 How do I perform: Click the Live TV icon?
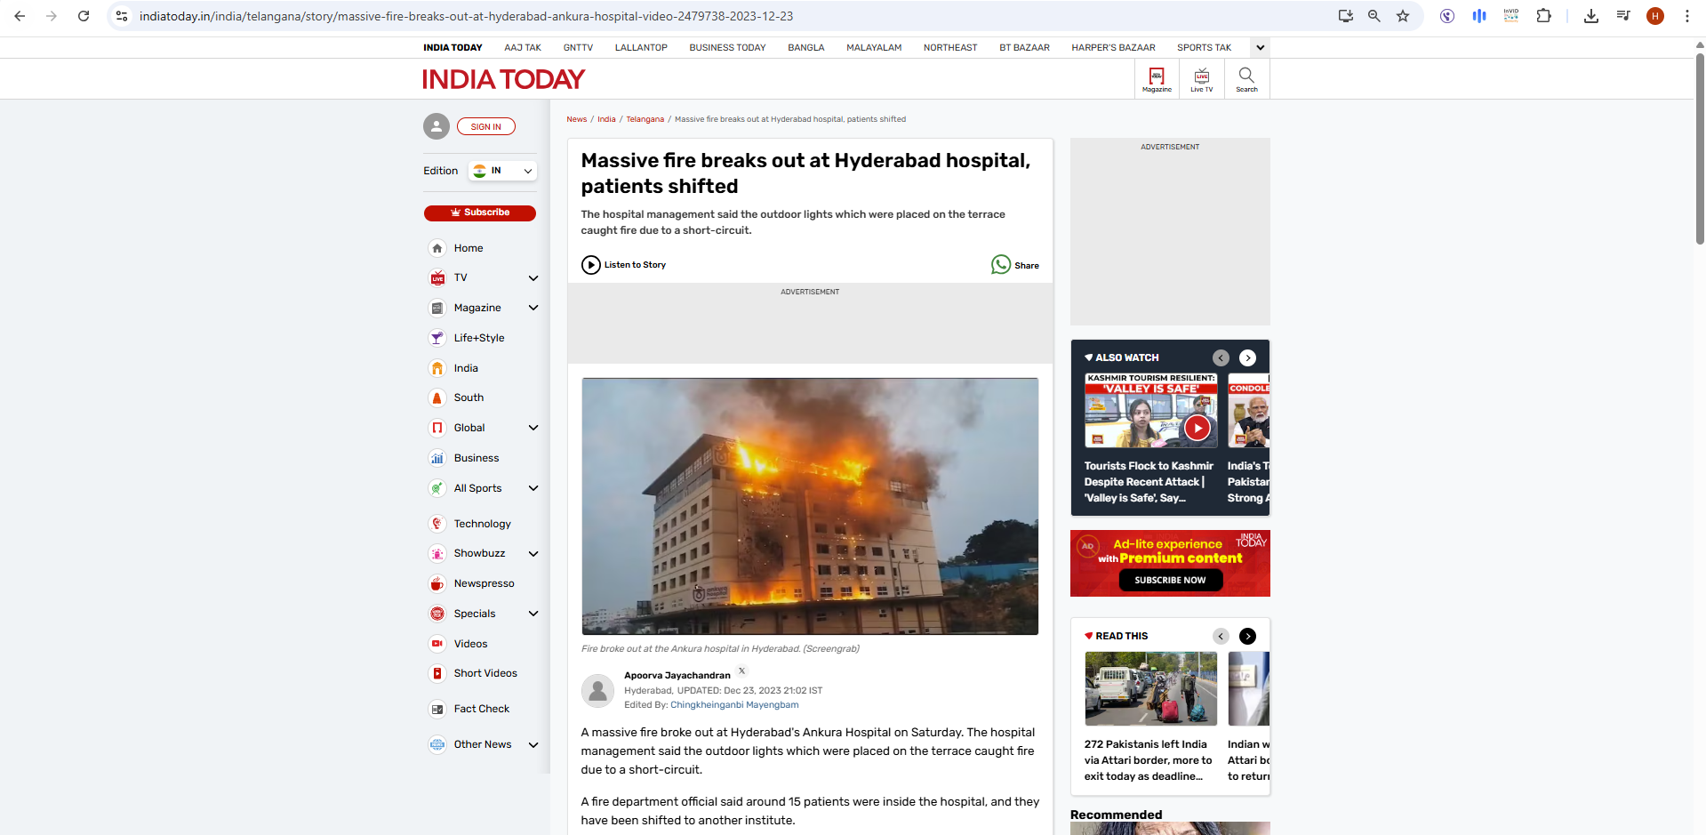pos(1201,79)
